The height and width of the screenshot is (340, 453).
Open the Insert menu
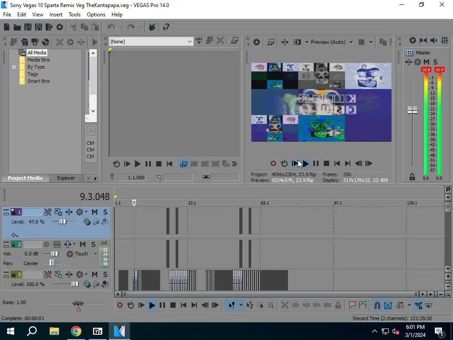[x=56, y=15]
